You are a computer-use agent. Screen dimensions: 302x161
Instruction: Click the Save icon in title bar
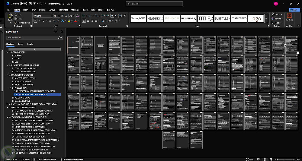(30, 4)
